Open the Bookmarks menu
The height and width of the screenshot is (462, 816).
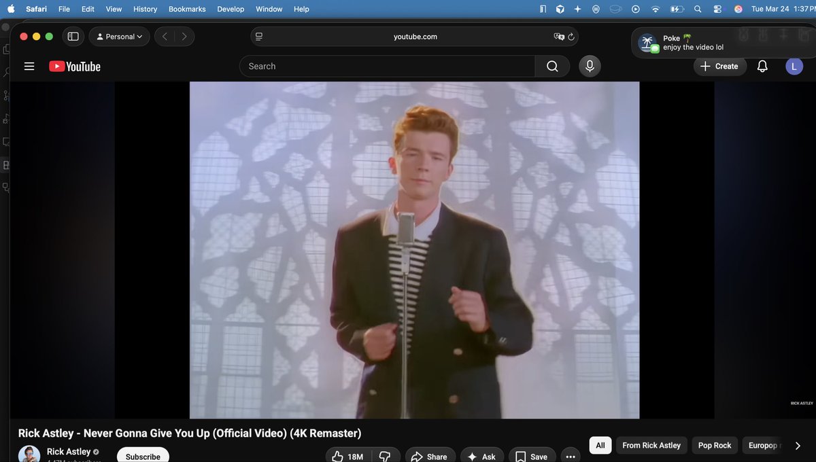187,9
